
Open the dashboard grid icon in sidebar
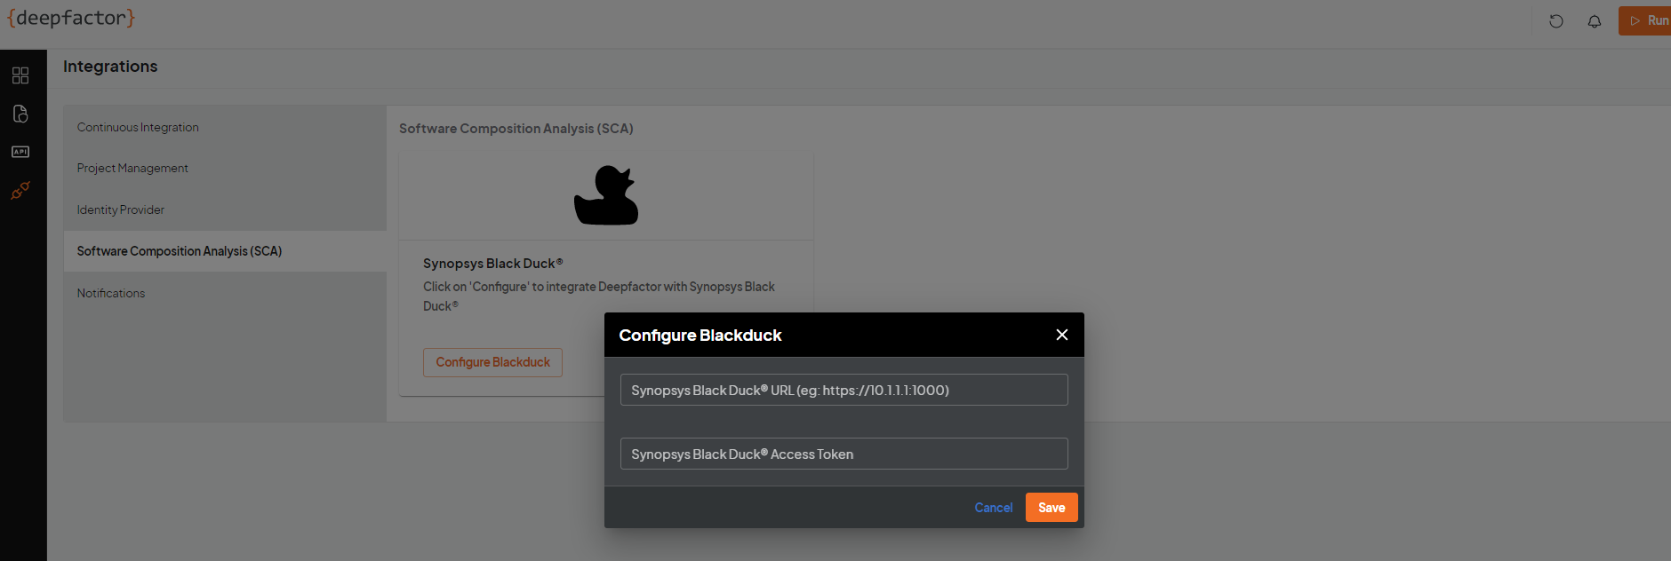pos(20,75)
